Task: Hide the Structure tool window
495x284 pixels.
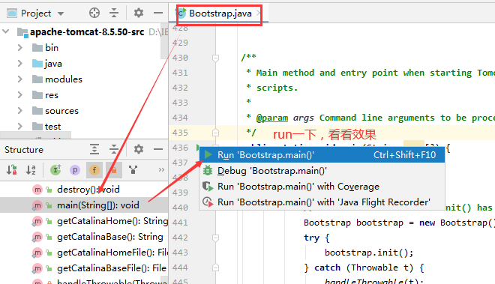Action: (x=158, y=149)
